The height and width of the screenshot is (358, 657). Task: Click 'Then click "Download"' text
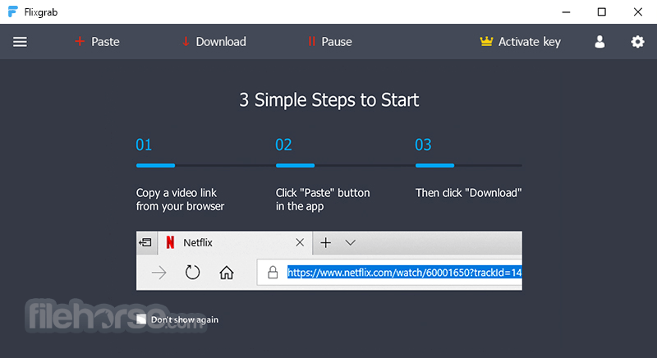(468, 193)
